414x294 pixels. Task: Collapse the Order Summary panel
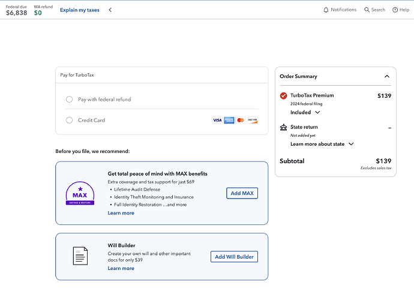(387, 76)
